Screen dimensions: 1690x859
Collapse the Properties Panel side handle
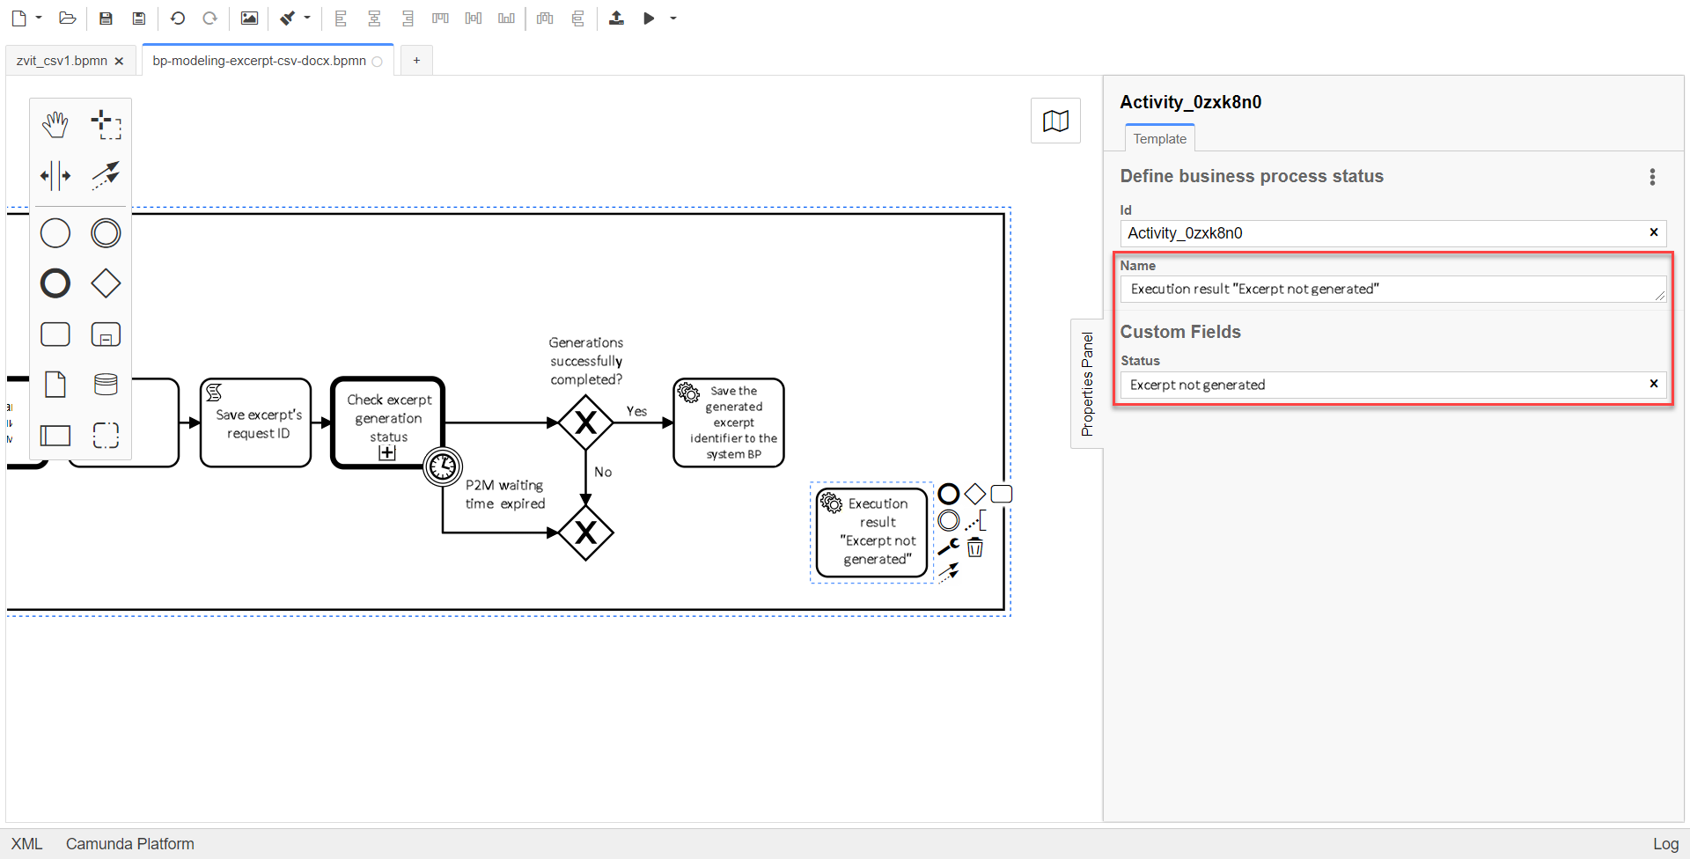(1087, 384)
